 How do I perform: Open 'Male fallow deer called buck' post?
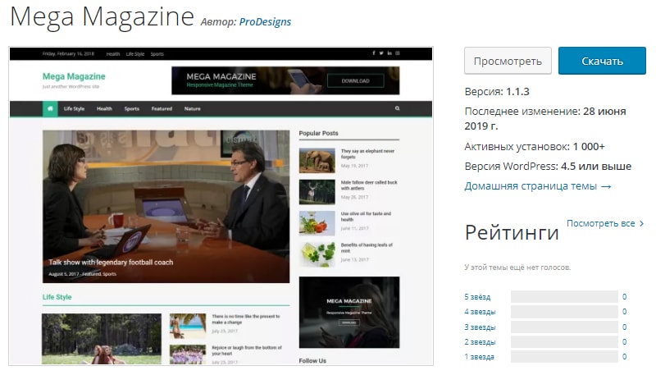click(369, 185)
